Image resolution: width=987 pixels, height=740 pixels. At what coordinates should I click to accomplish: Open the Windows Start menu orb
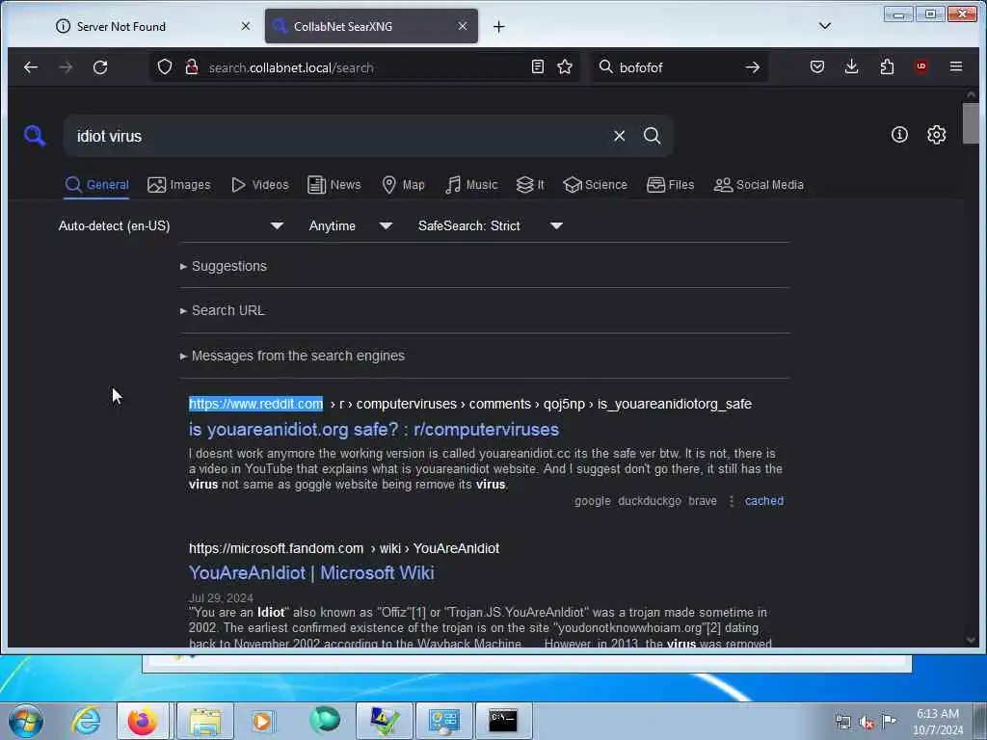[26, 721]
